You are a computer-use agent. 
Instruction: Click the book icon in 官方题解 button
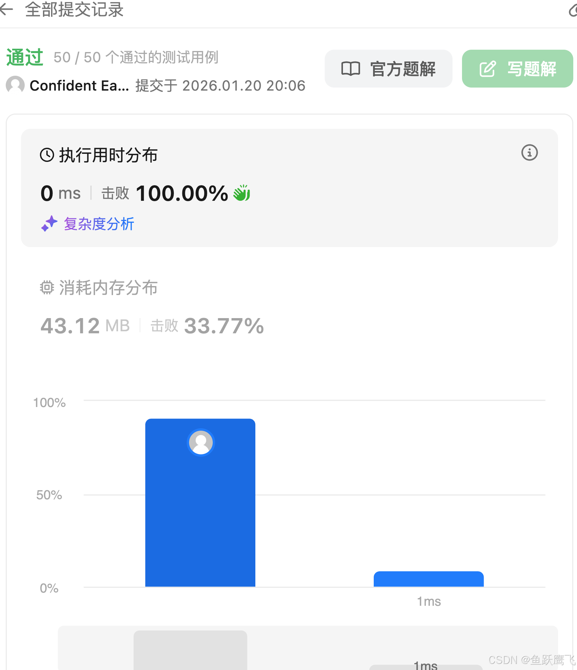coord(350,69)
